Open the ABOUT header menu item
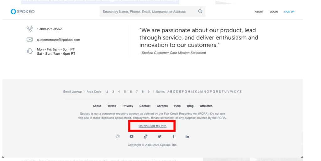This screenshot has width=321, height=161. click(x=259, y=12)
